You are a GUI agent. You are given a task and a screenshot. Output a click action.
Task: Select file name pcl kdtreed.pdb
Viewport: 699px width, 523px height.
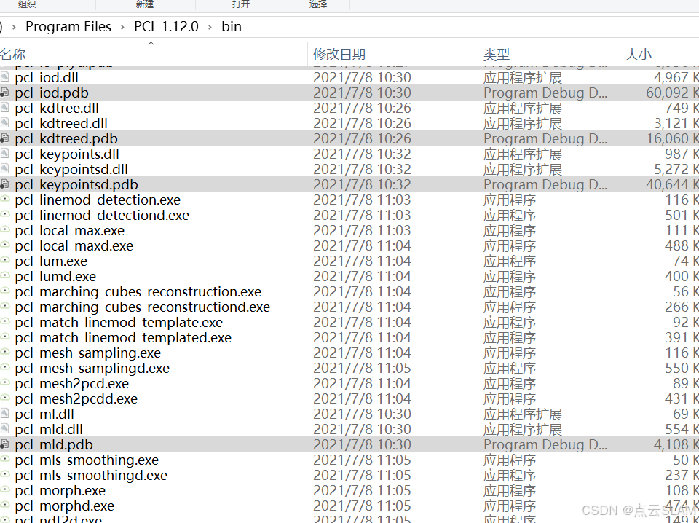pos(66,138)
